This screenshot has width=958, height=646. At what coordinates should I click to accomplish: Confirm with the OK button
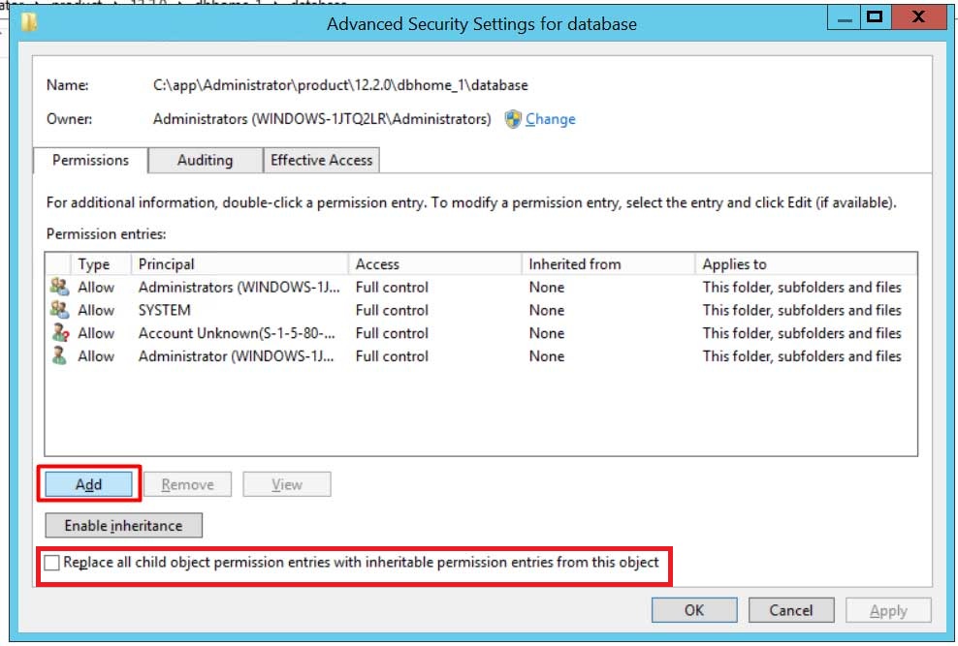click(x=694, y=610)
